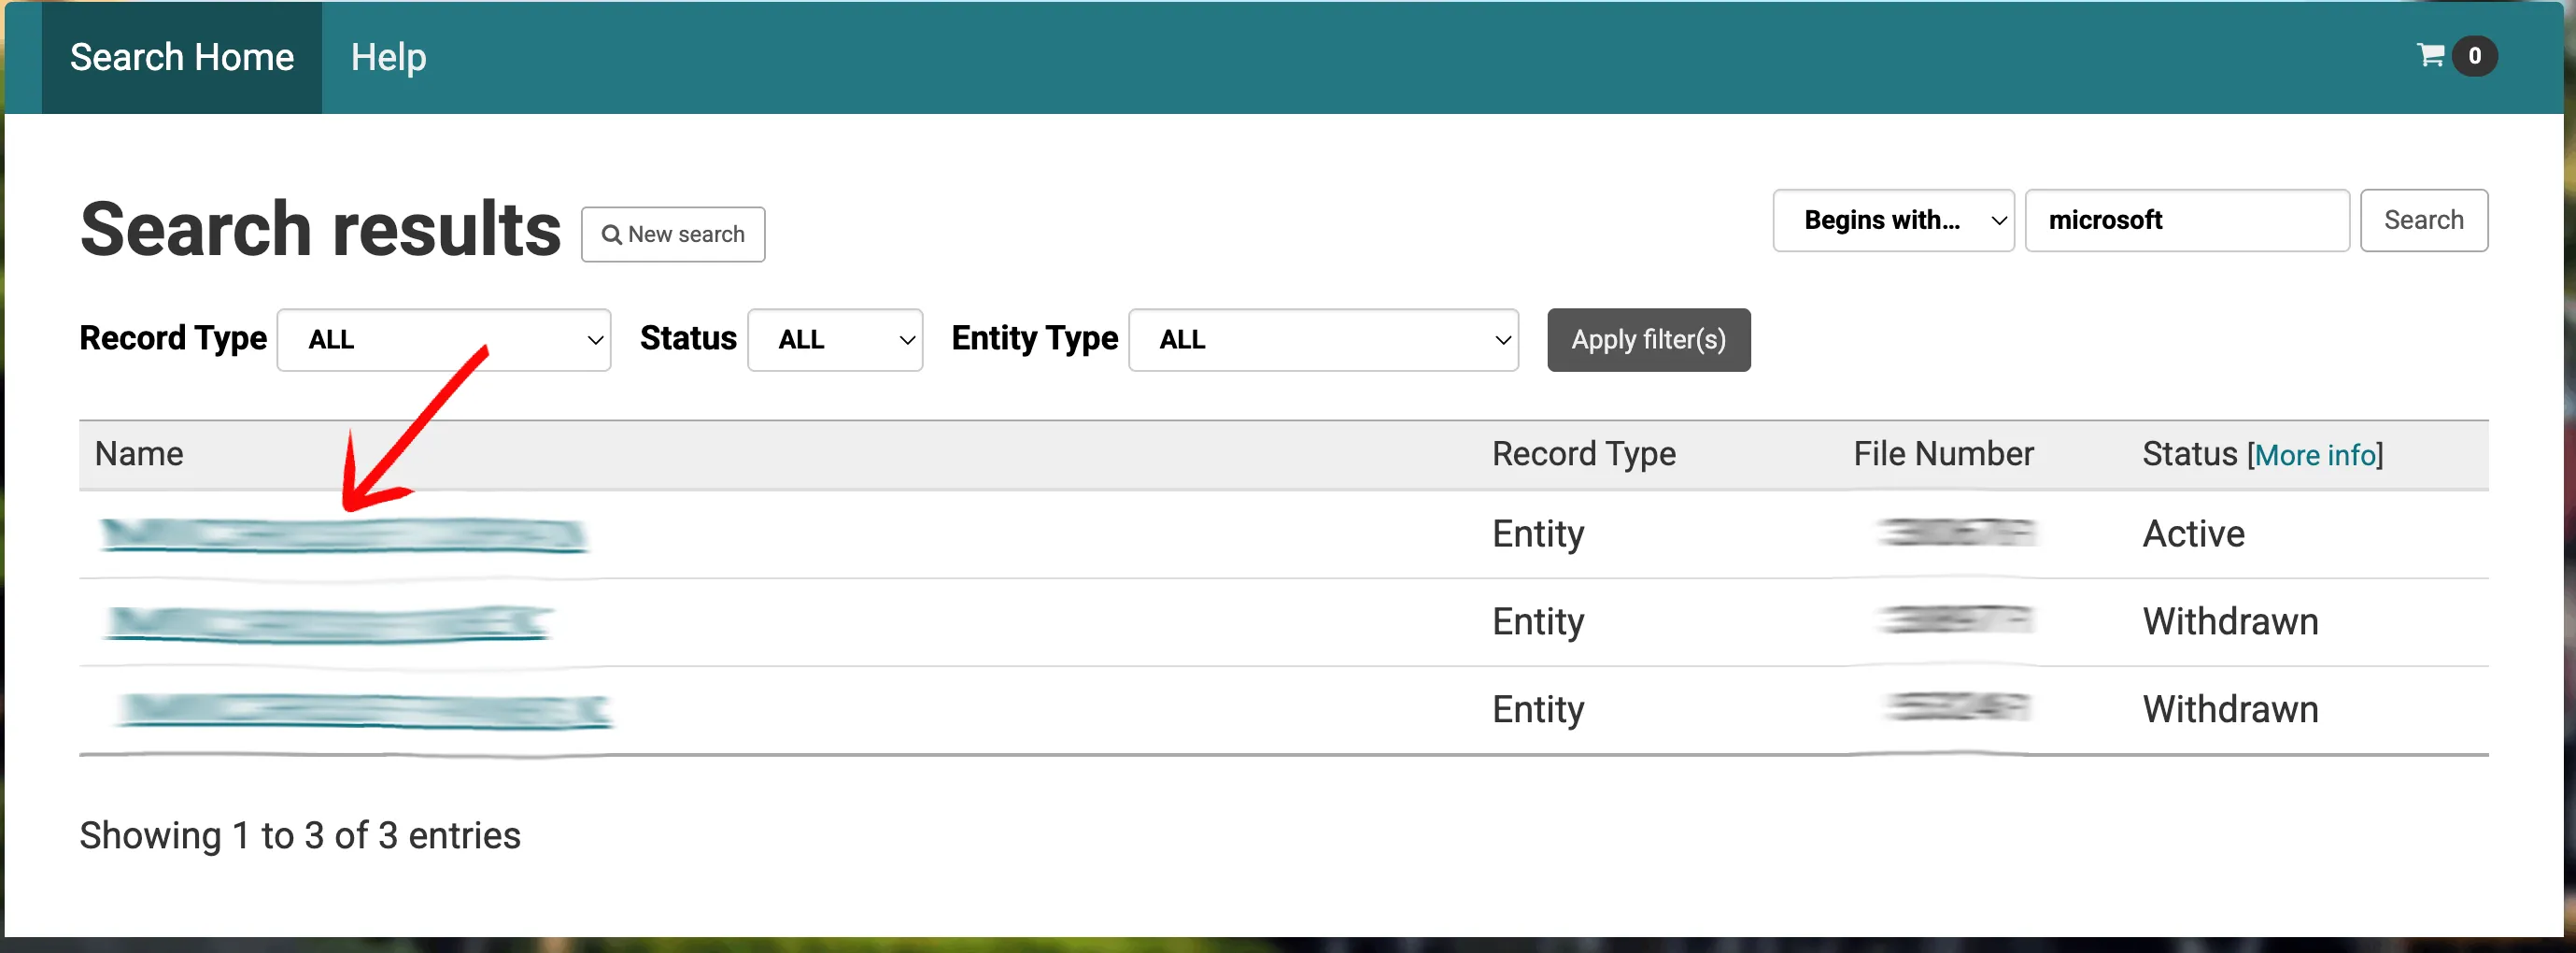The width and height of the screenshot is (2576, 953).
Task: Click 'Showing 1 to 3 of 3 entries' text
Action: click(x=300, y=835)
